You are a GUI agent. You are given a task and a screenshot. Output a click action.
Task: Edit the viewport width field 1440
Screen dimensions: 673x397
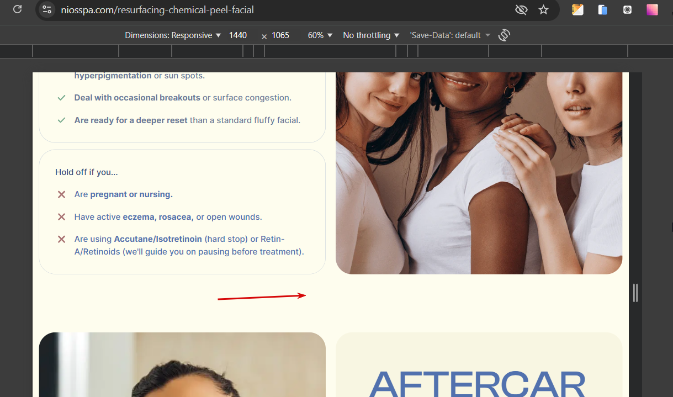click(x=238, y=35)
